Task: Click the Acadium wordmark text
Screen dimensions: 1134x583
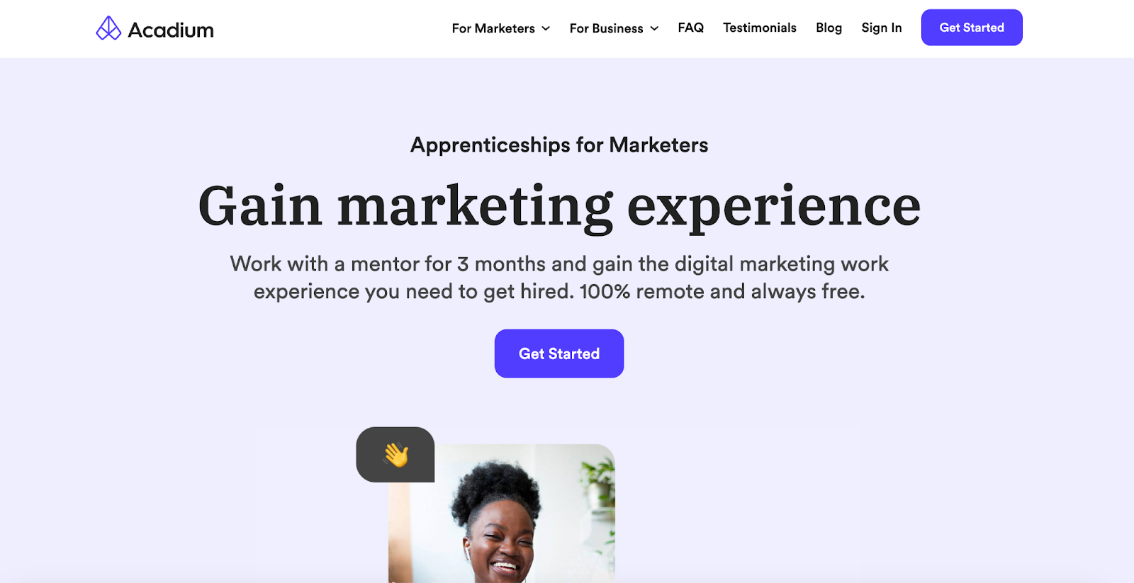Action: point(171,30)
